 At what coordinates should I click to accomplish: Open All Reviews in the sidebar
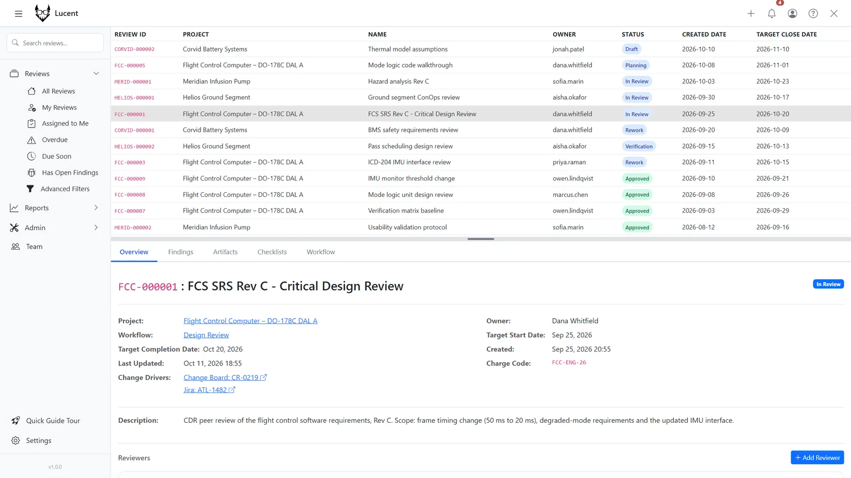pos(59,91)
